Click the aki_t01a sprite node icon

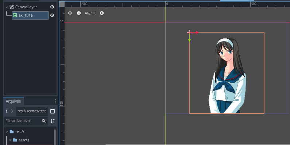click(x=15, y=15)
